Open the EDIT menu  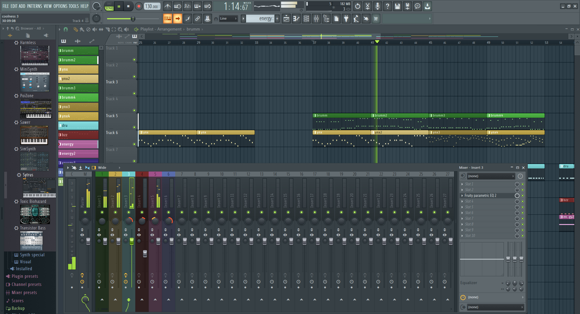[x=14, y=6]
